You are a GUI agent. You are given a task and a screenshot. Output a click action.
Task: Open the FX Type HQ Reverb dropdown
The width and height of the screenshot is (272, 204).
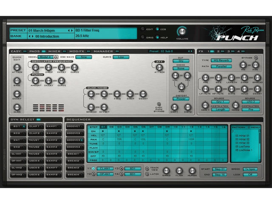(221, 60)
